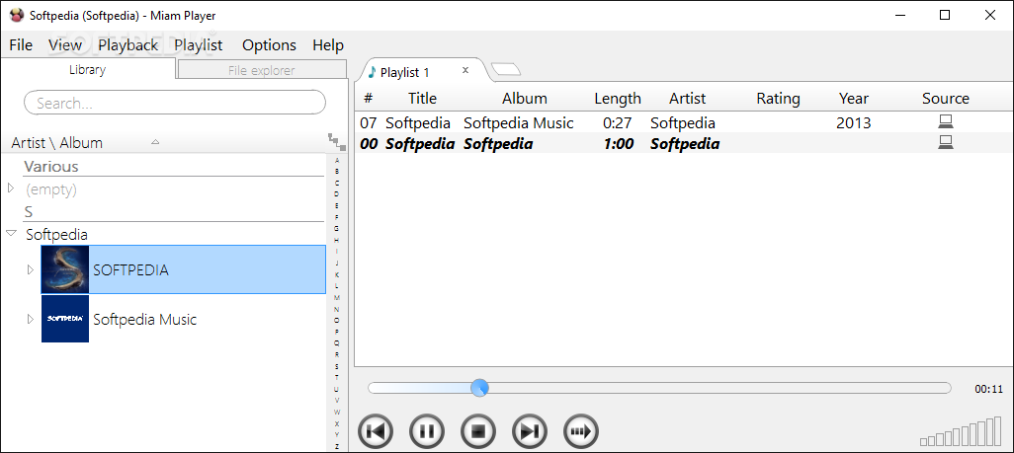Expand the Softpedia Music album
This screenshot has width=1014, height=453.
click(30, 319)
